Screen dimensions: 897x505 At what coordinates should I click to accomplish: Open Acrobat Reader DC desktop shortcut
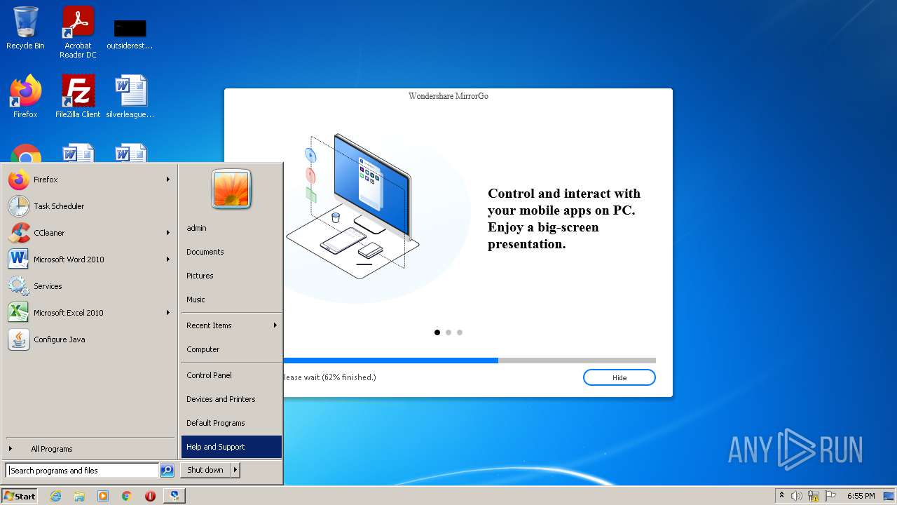click(78, 32)
